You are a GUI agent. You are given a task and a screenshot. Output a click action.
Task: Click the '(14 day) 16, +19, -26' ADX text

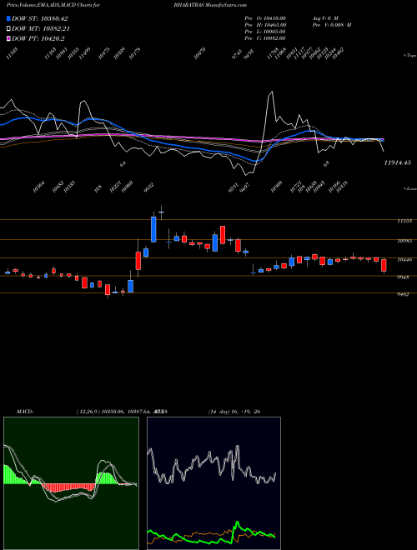click(234, 412)
